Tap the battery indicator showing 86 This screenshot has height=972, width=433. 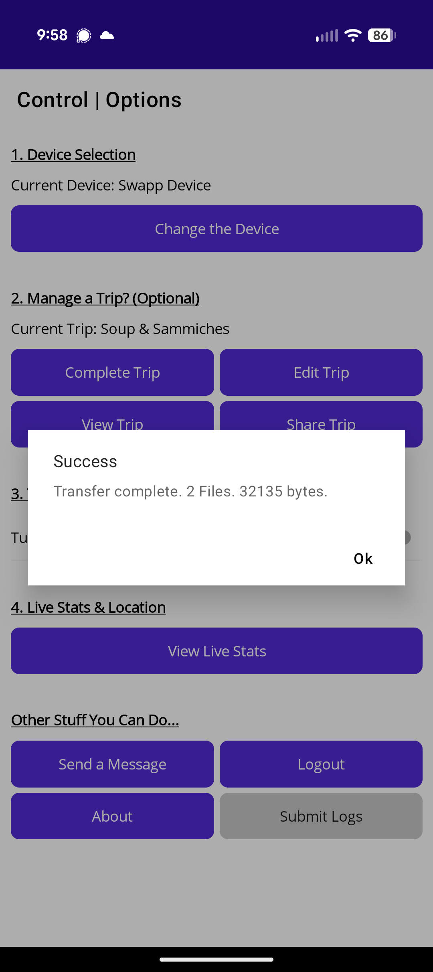click(x=382, y=35)
